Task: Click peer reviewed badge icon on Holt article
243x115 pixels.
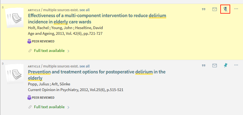Action: tap(30, 41)
